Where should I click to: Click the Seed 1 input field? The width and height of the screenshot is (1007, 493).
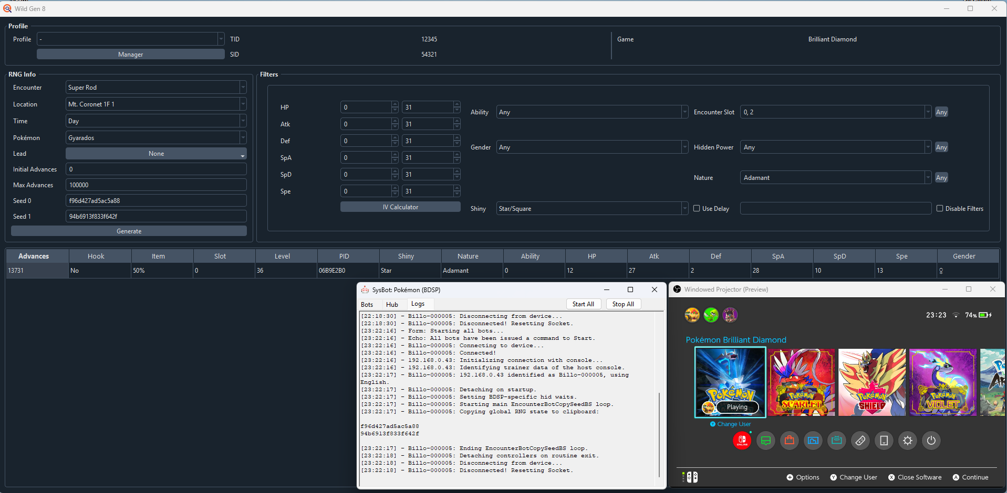(x=156, y=216)
